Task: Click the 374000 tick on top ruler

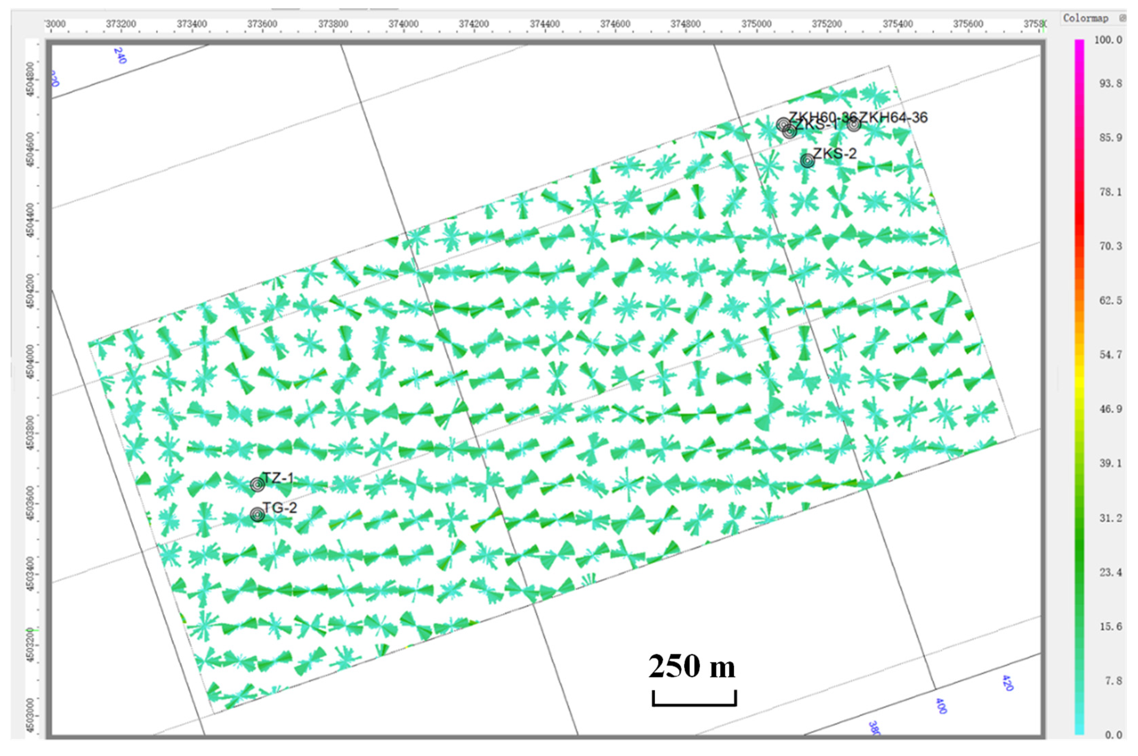Action: point(403,24)
